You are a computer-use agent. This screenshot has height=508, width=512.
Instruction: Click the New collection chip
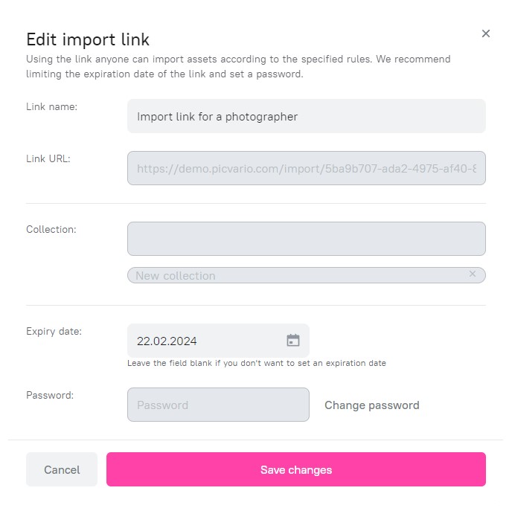(307, 275)
